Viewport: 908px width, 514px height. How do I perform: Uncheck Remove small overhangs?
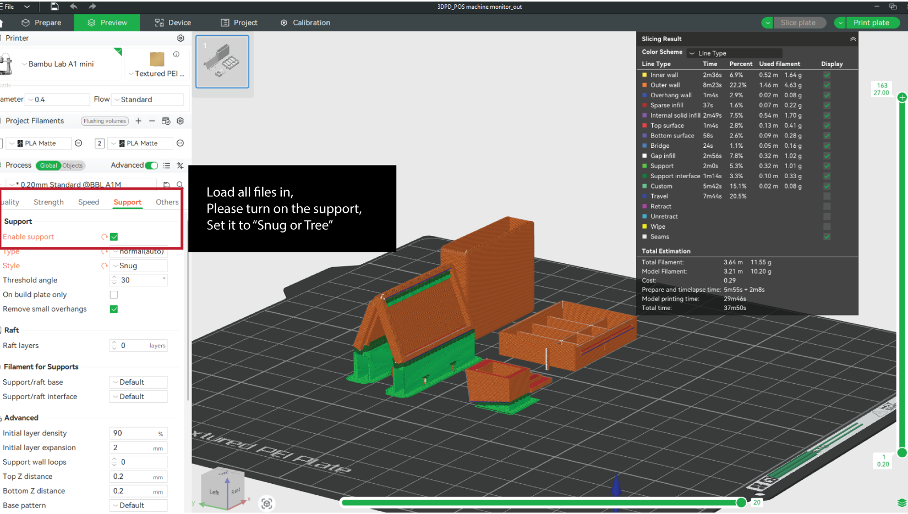pyautogui.click(x=114, y=309)
